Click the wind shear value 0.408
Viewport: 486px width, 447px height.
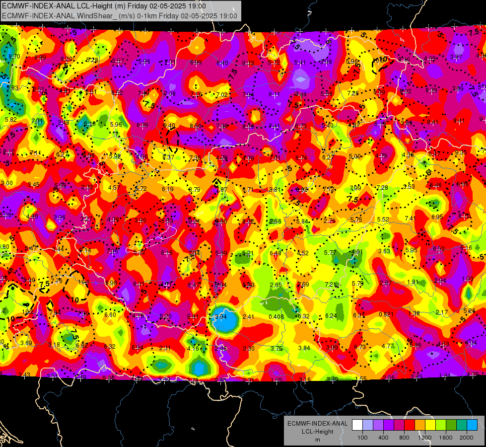(x=276, y=316)
